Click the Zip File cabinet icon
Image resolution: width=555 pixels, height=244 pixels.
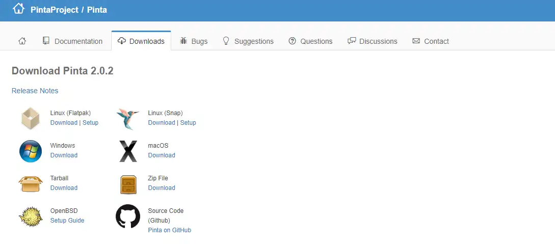[x=128, y=184]
